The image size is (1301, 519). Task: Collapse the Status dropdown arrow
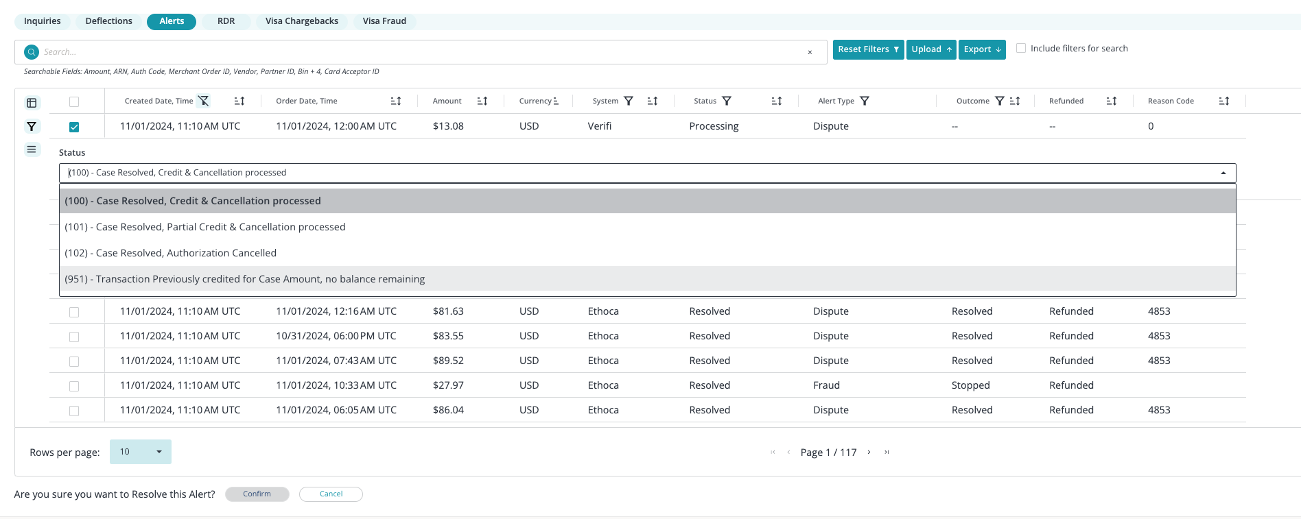[1223, 173]
